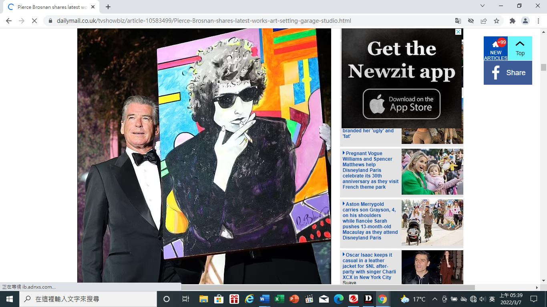Open the New Articles home button
This screenshot has height=307, width=547.
click(496, 48)
